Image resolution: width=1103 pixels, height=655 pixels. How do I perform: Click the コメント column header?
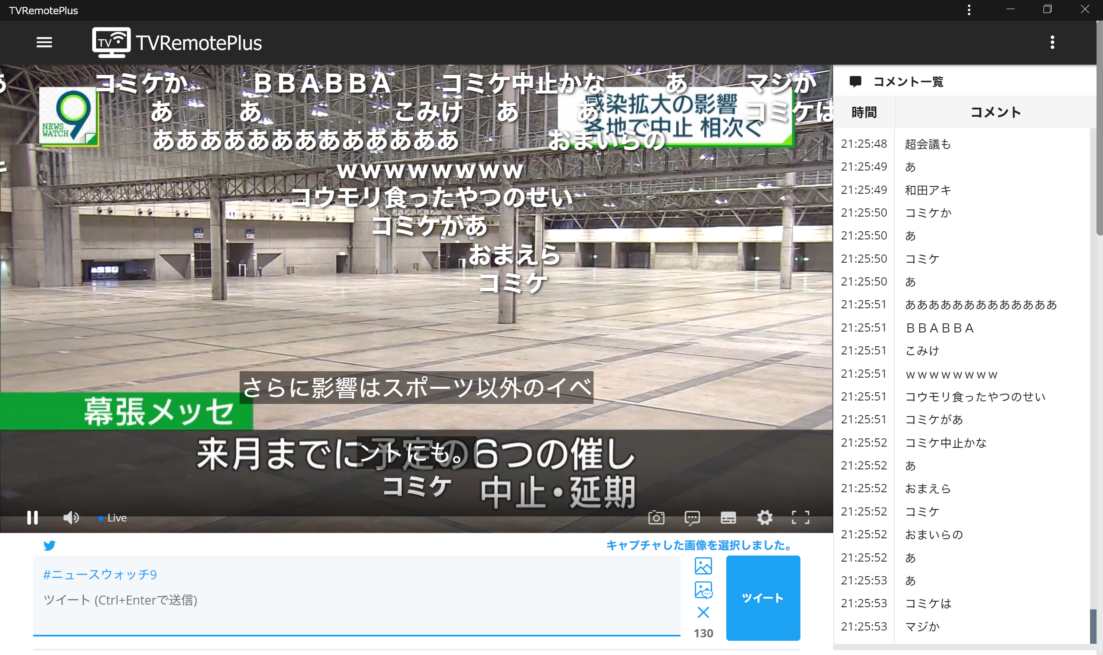pyautogui.click(x=995, y=112)
